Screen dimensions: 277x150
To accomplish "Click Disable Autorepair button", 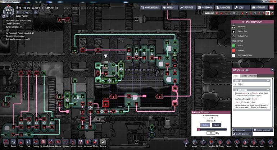I will click(263, 130).
